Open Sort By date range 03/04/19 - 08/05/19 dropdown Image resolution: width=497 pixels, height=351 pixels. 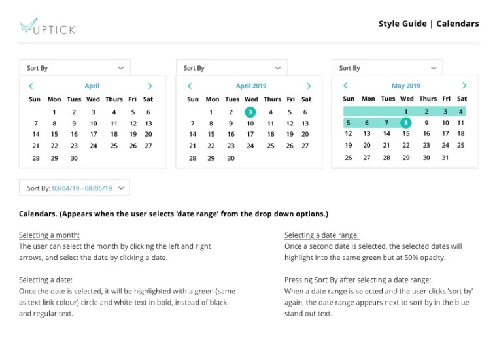click(x=75, y=188)
